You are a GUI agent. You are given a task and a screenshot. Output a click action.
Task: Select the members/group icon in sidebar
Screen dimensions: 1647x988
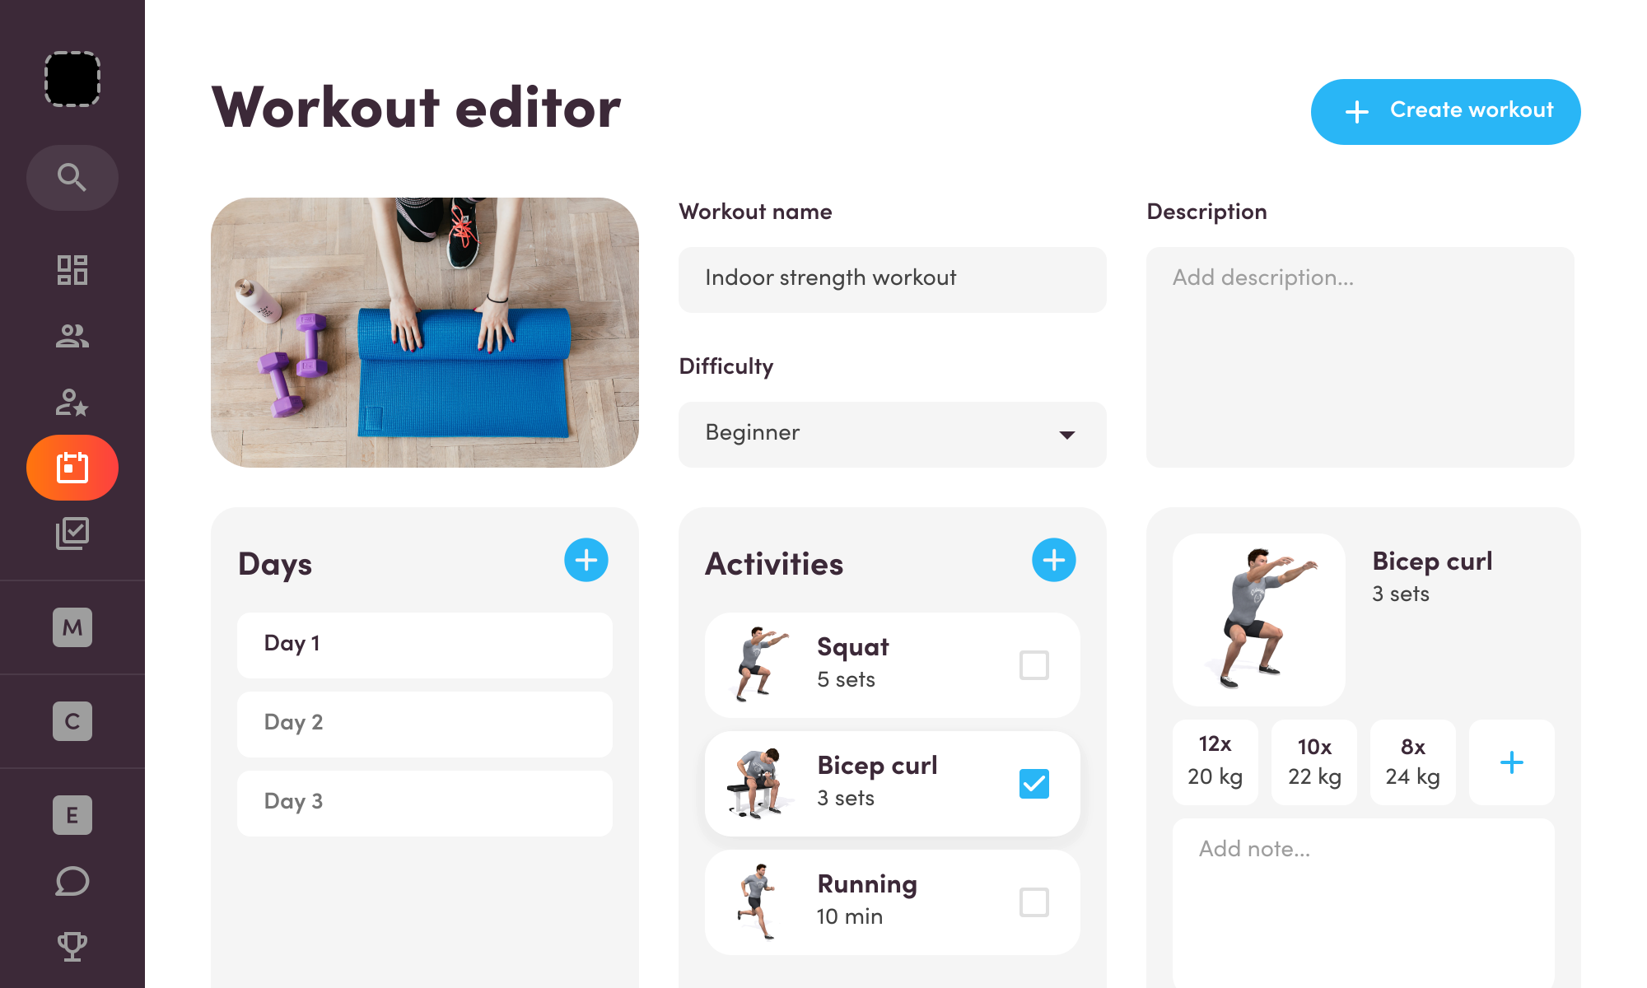[x=71, y=335]
